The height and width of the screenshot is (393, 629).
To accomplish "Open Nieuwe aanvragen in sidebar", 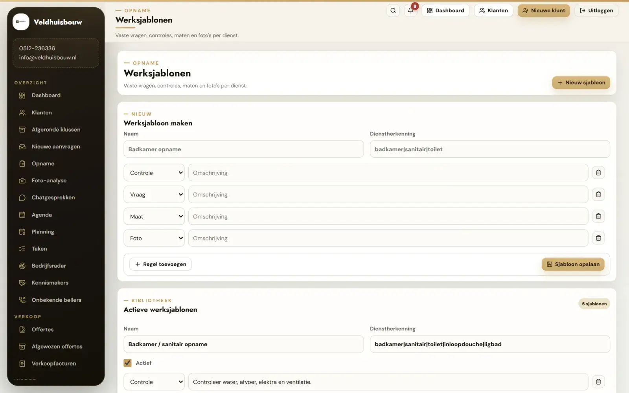I will click(56, 147).
